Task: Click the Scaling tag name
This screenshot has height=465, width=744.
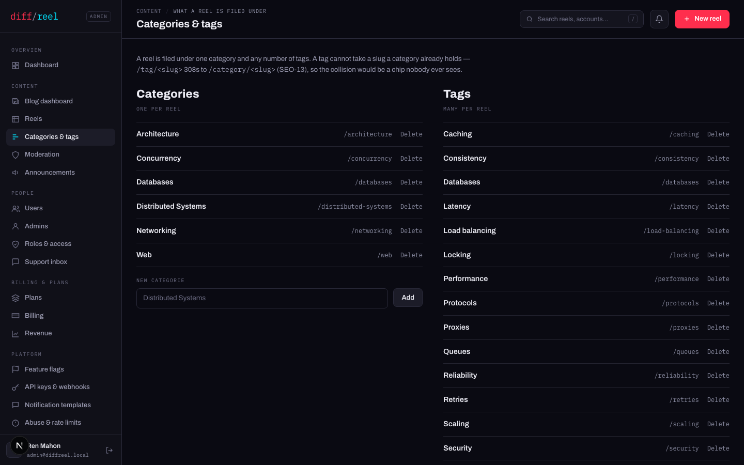Action: tap(456, 424)
